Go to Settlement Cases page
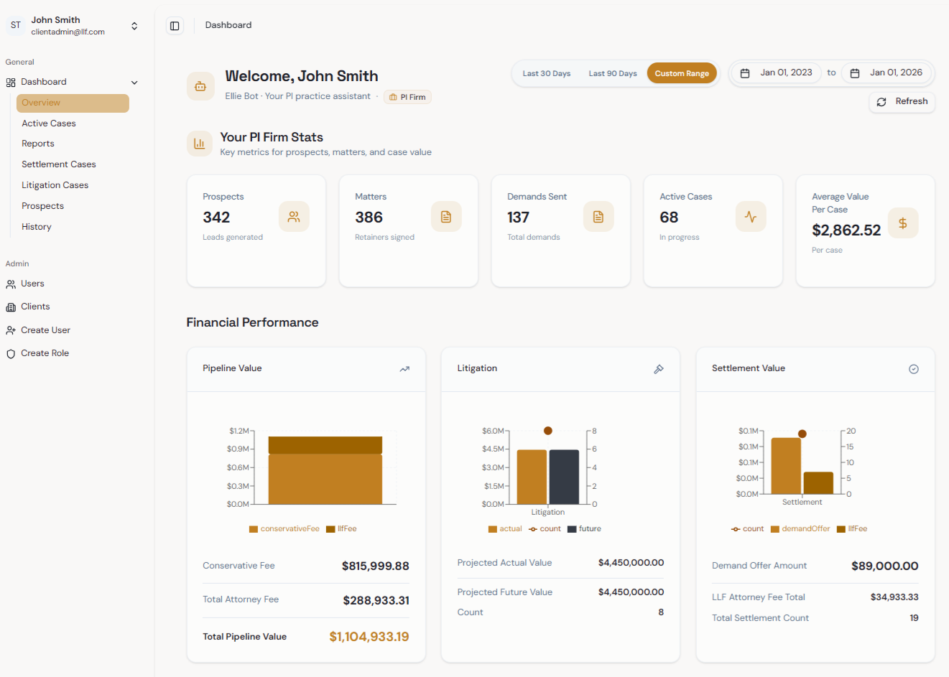 click(59, 164)
